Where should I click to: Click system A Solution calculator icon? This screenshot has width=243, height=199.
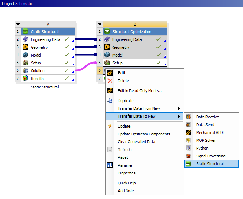[x=26, y=70]
